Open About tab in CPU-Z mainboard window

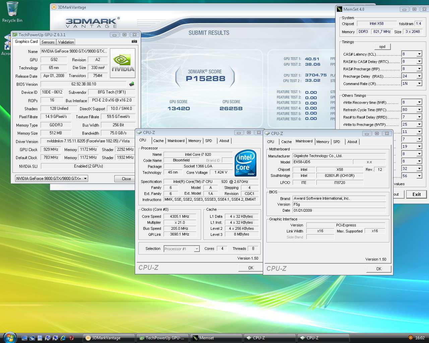tap(352, 142)
